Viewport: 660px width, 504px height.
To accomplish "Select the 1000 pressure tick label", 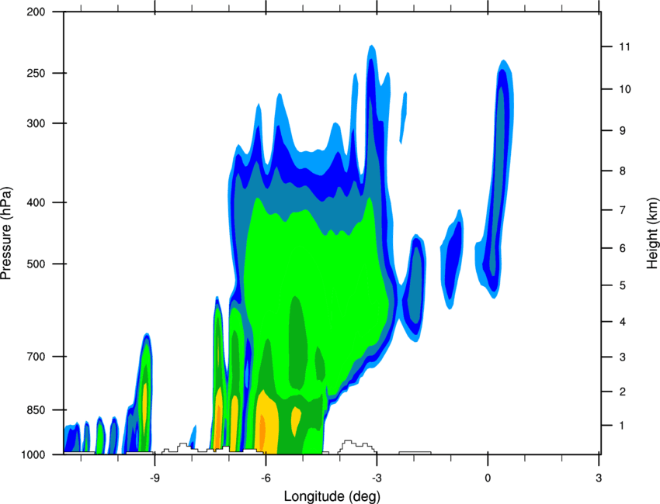I will tap(33, 455).
